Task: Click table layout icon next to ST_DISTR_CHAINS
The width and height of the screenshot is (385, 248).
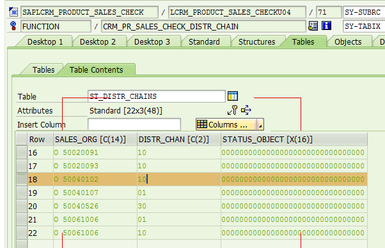Action: point(233,96)
